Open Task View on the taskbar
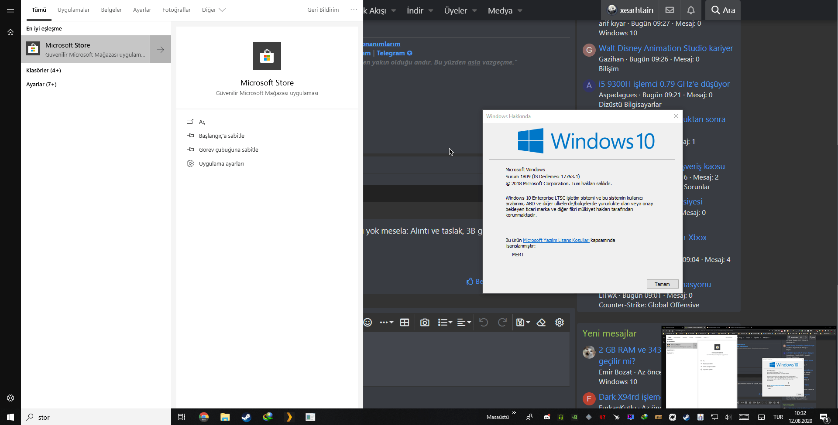Image resolution: width=838 pixels, height=425 pixels. coord(182,417)
